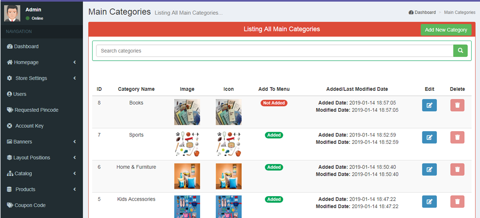The image size is (480, 218).
Task: Click the Add To Menu column header
Action: [274, 89]
